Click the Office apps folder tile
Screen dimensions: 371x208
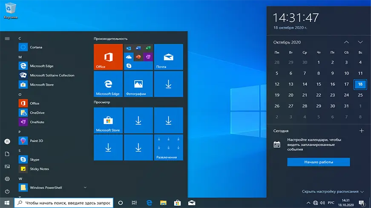click(138, 57)
